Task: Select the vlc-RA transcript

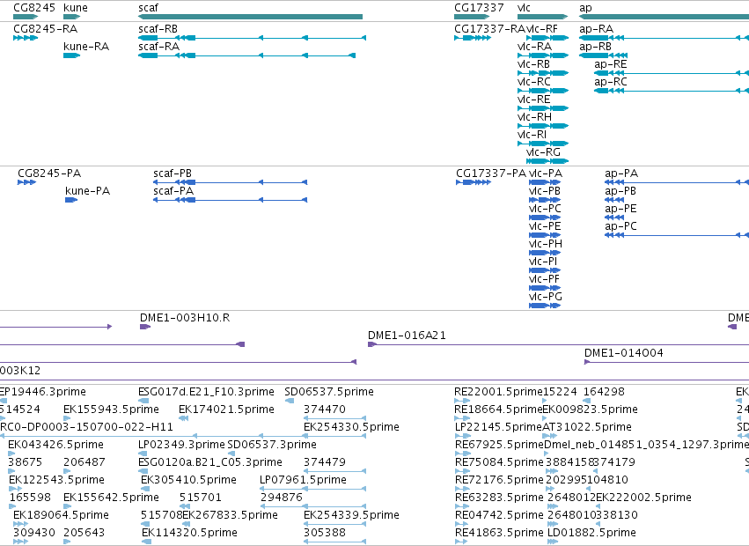Action: click(x=543, y=55)
